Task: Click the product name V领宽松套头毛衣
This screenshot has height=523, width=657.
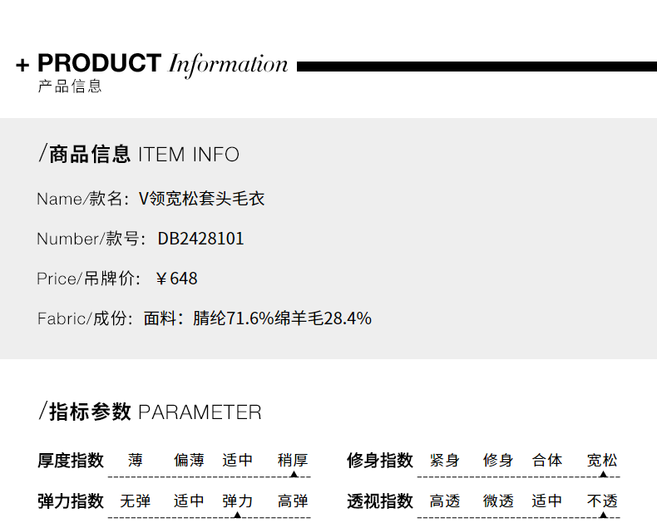Action: [201, 199]
